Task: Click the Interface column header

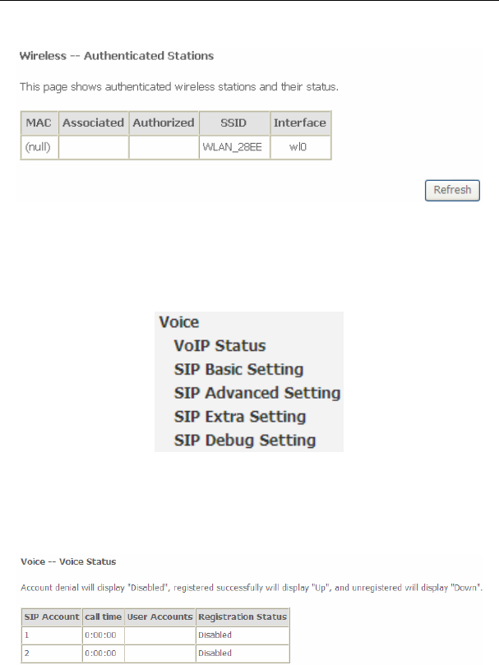Action: click(x=300, y=123)
